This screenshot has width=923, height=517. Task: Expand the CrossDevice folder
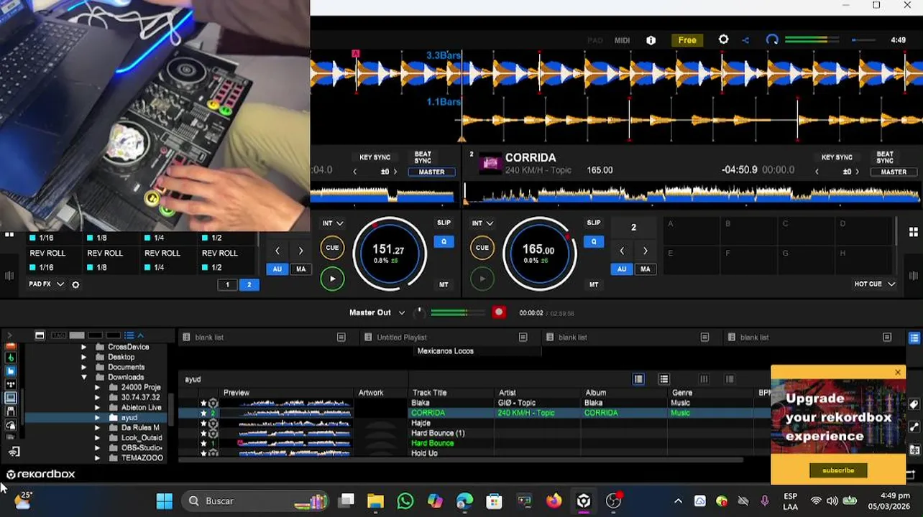[84, 347]
